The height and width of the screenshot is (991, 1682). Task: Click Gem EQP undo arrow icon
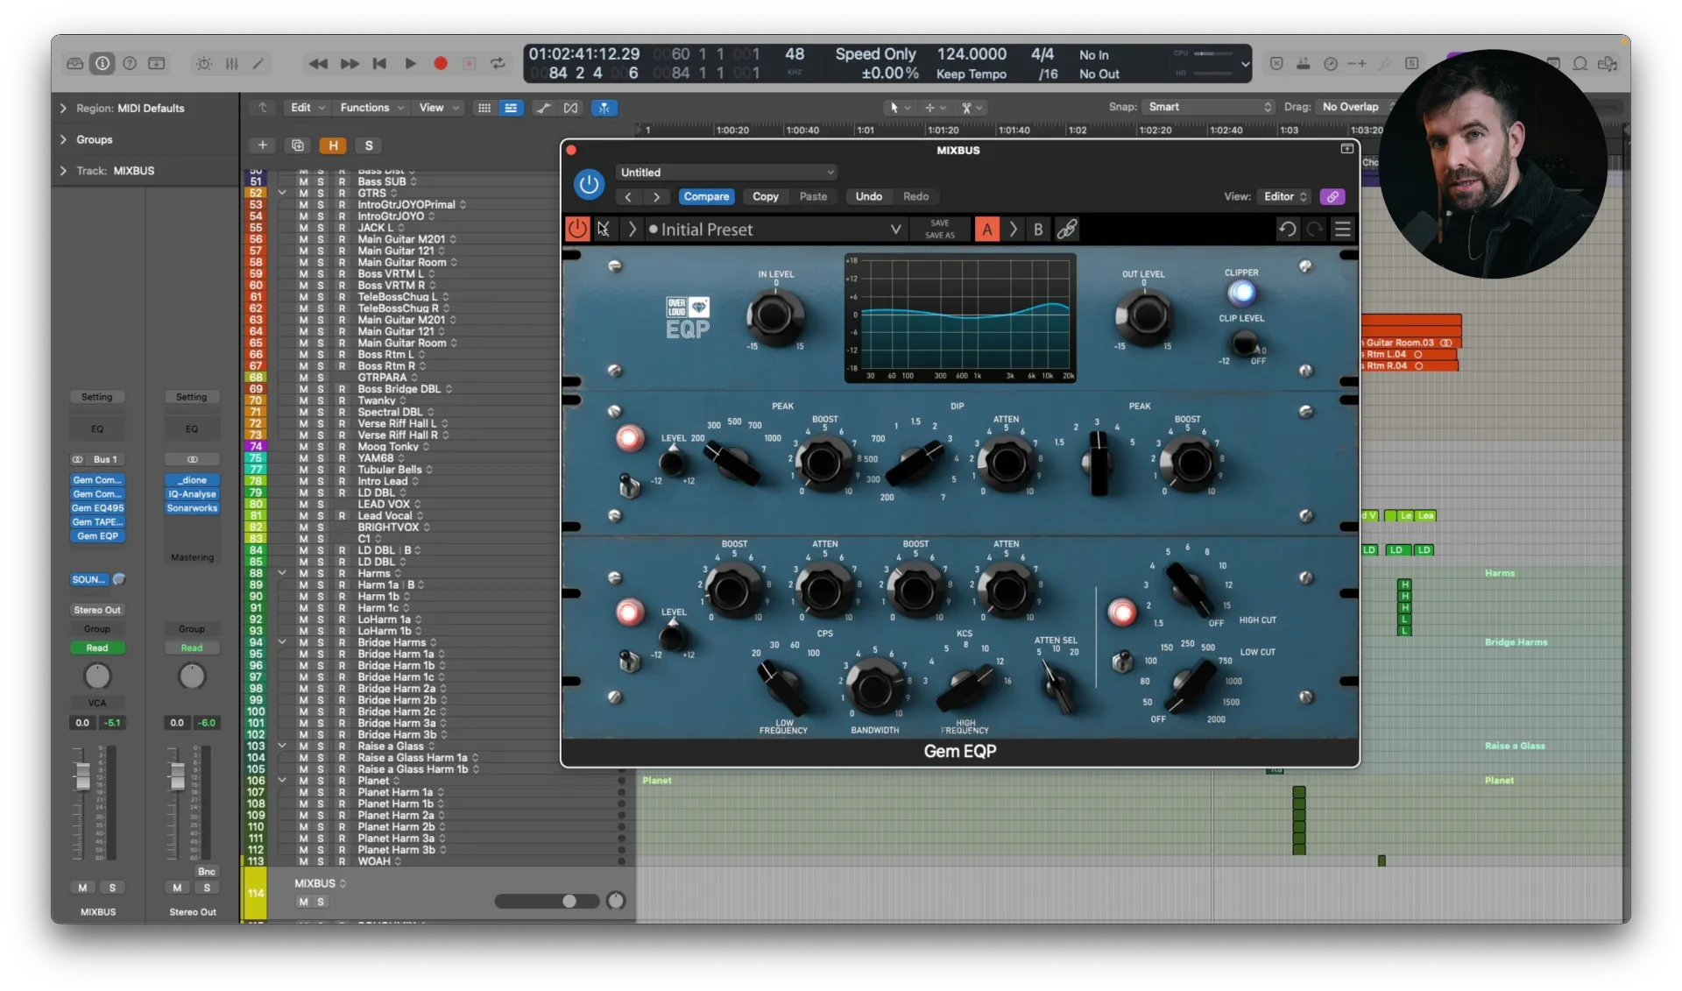point(1287,230)
